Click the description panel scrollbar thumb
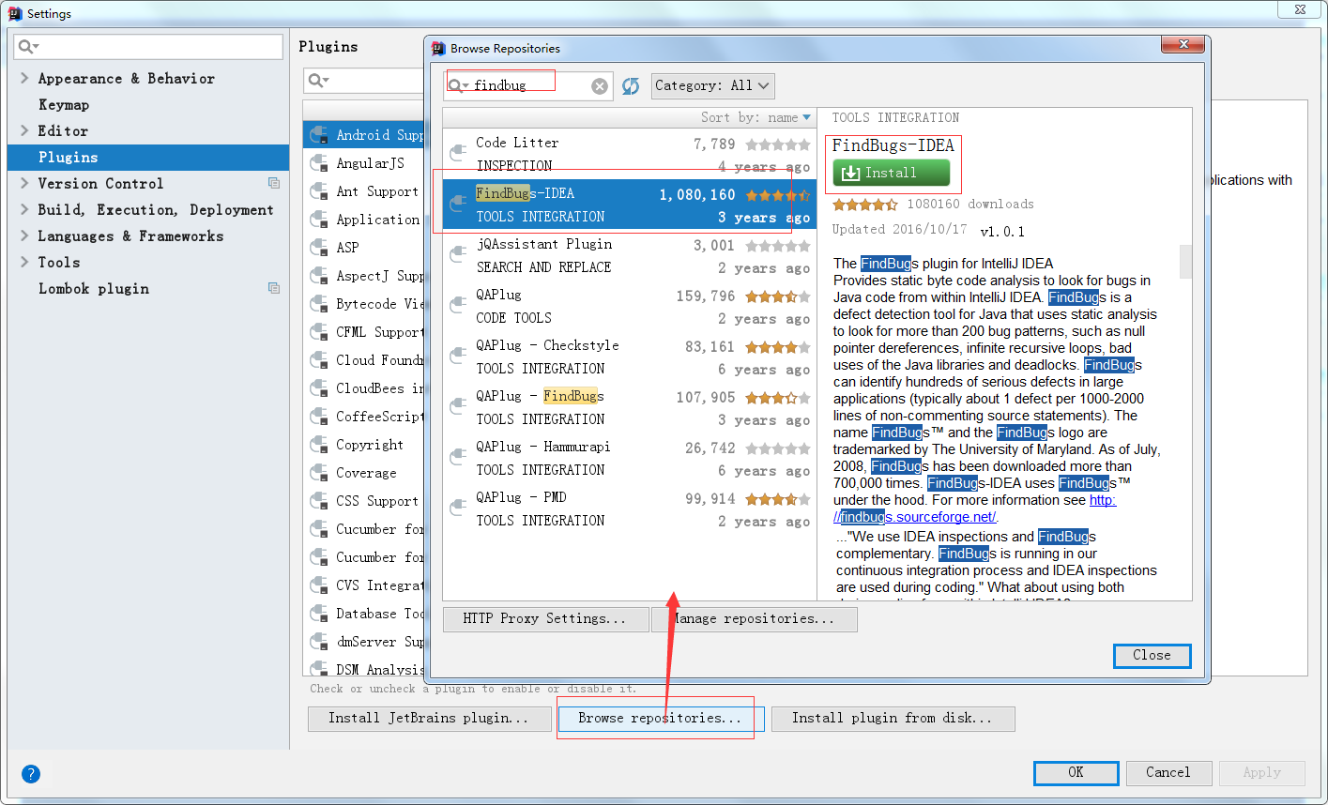 pos(1185,263)
